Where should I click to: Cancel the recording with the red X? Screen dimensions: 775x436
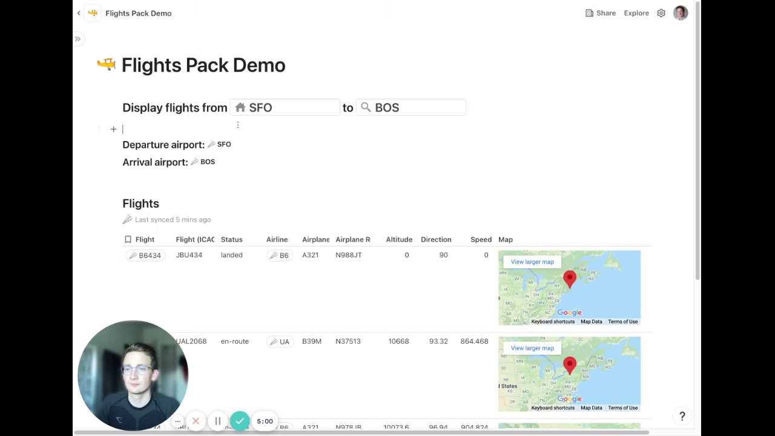click(196, 421)
